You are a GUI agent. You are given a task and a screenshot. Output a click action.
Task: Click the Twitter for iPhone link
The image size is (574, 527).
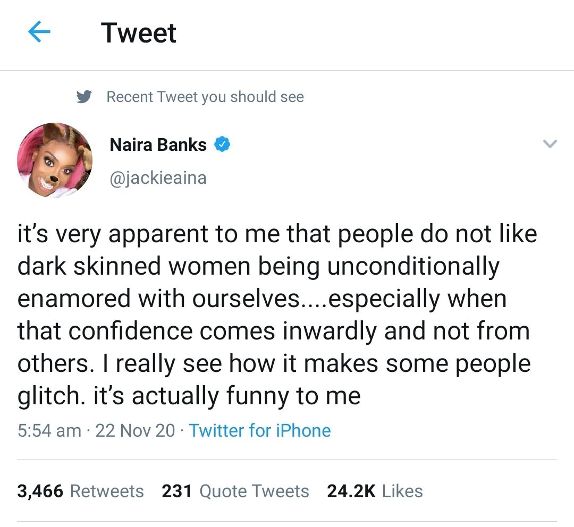[x=260, y=430]
